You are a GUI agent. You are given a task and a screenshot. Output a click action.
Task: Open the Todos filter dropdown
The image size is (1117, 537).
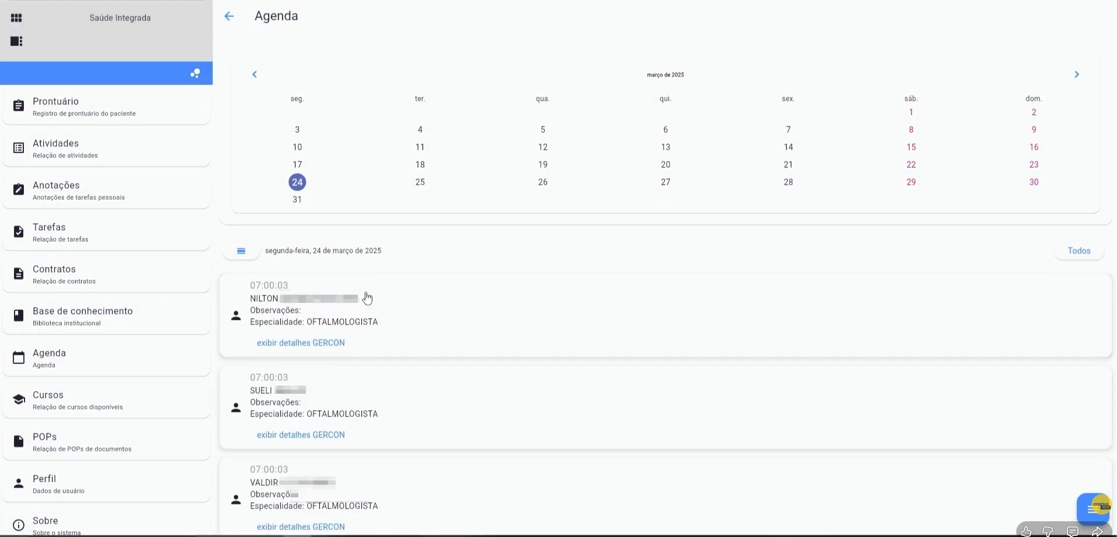1079,251
